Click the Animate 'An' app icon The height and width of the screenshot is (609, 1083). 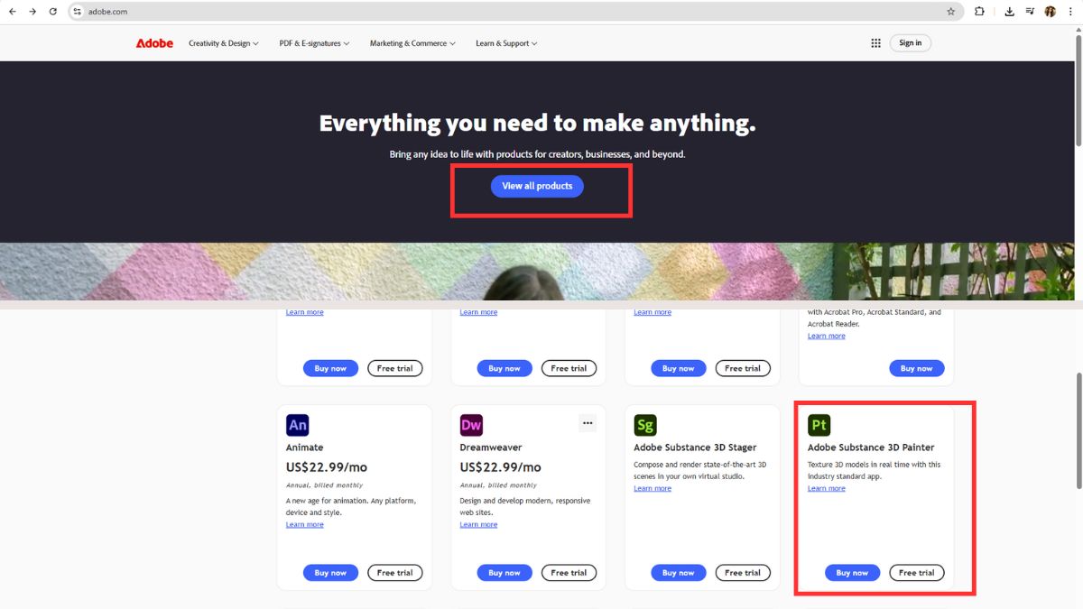coord(297,424)
